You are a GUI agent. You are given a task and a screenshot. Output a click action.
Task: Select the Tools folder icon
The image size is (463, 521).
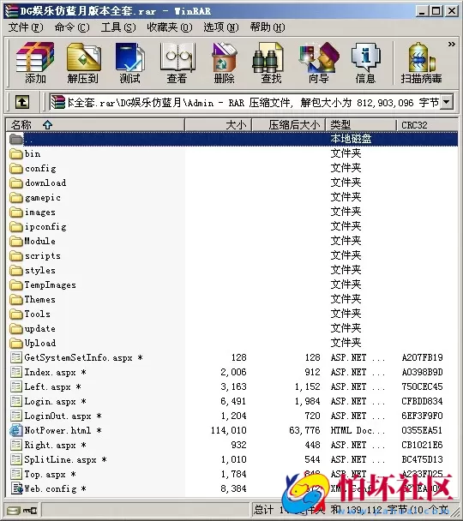16,314
